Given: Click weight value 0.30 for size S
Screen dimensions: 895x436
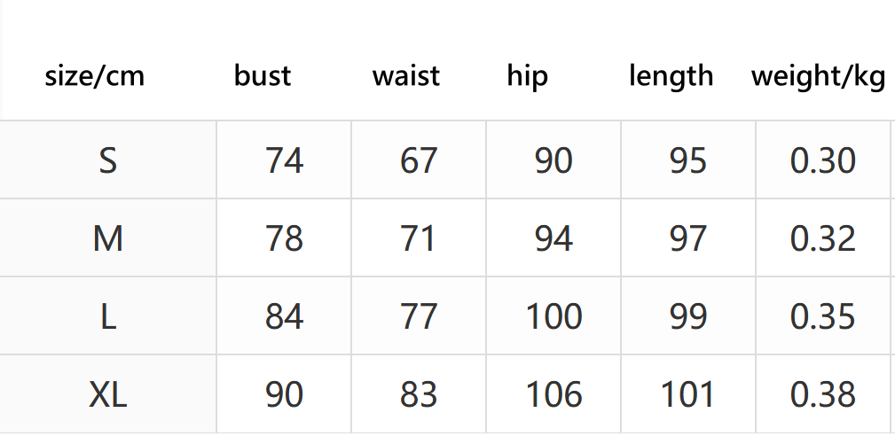Looking at the screenshot, I should coord(823,160).
